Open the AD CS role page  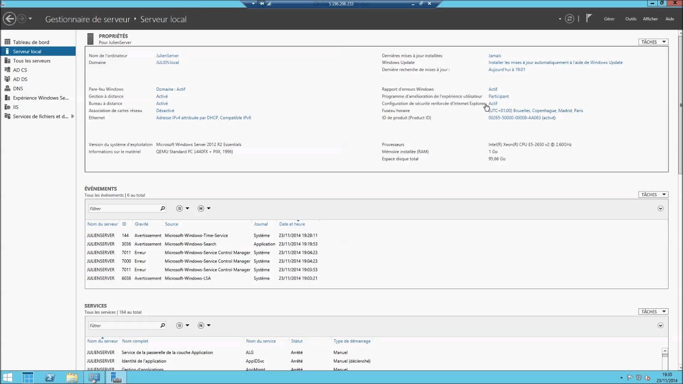click(20, 70)
